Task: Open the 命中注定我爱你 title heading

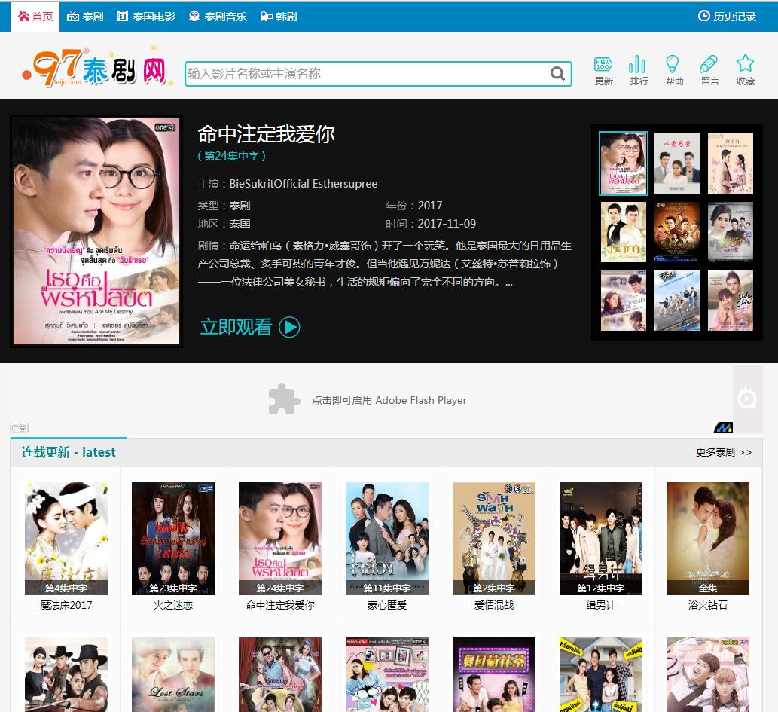Action: tap(267, 134)
